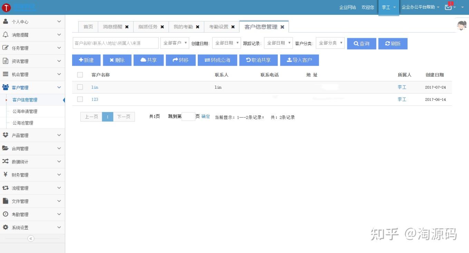Click the 下一页 pagination button
This screenshot has height=253, width=469.
pos(124,117)
